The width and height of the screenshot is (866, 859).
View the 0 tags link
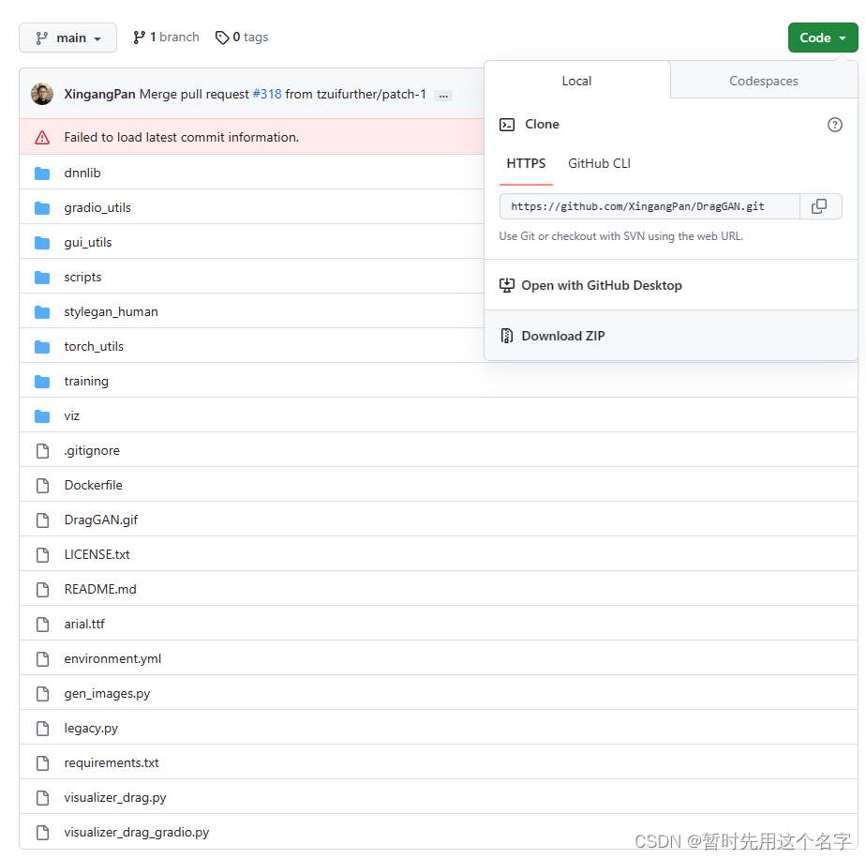tap(242, 37)
